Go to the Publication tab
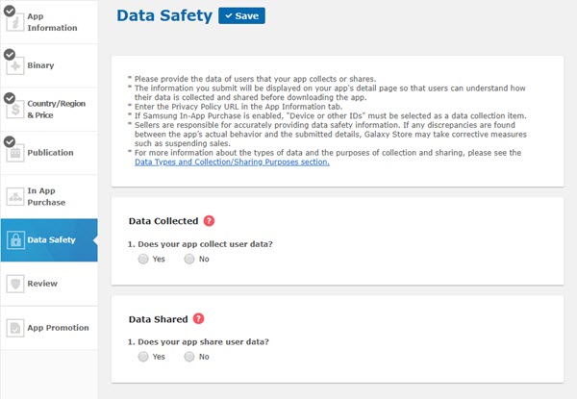577x399 pixels. (50, 153)
